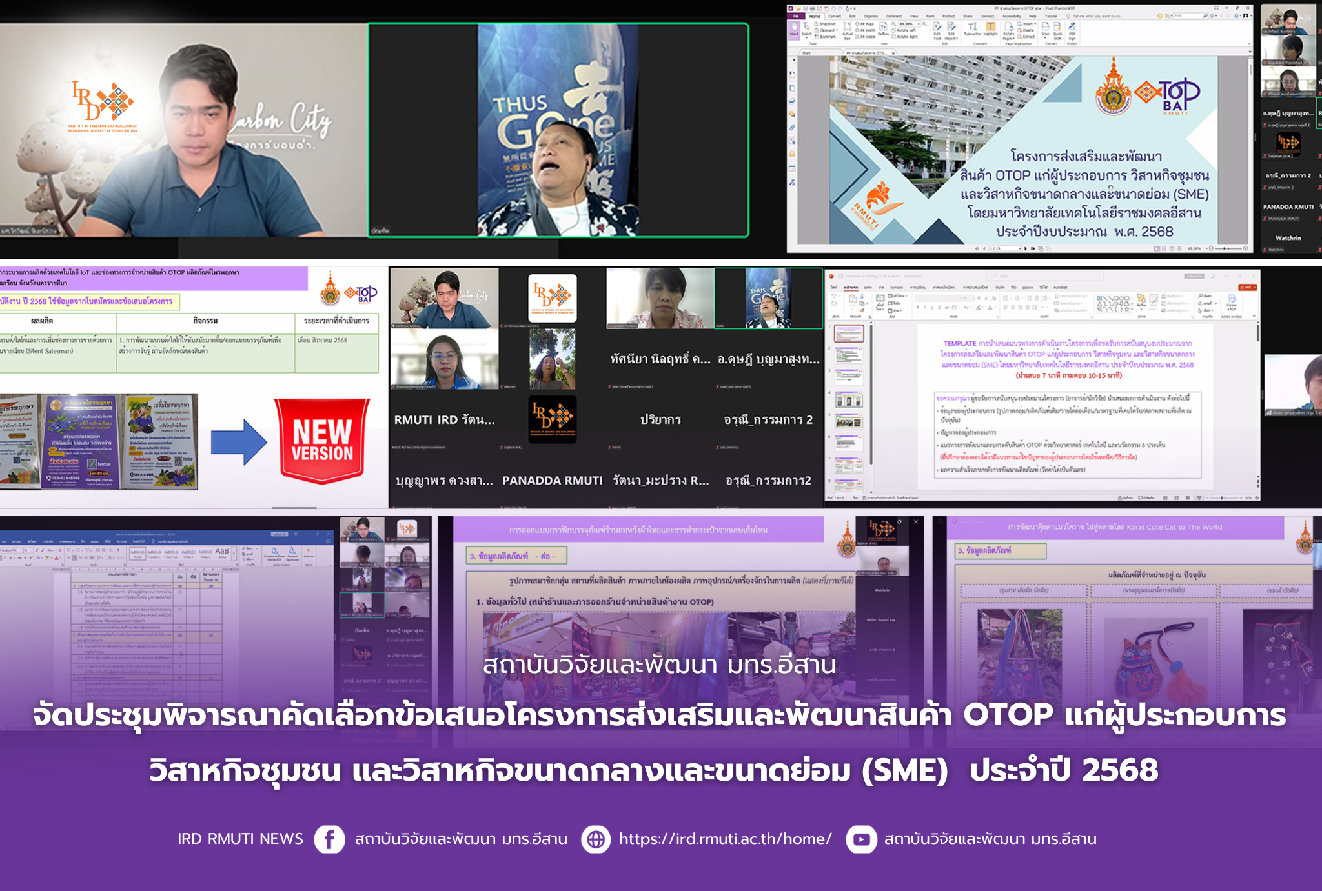Open the Foxit PDF tab in Word
1322x891 pixels.
(139, 541)
